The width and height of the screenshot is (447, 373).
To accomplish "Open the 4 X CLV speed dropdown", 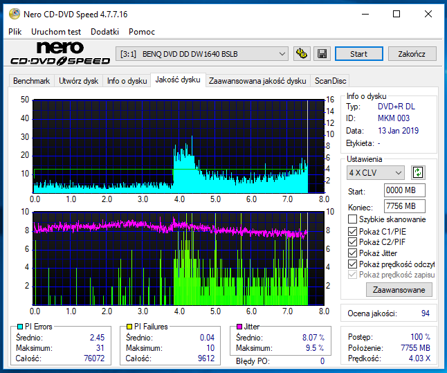I will coord(376,172).
